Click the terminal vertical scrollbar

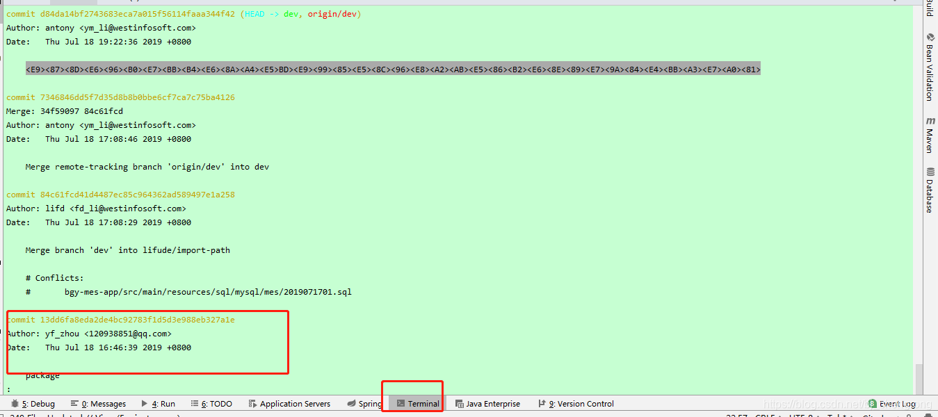919,379
